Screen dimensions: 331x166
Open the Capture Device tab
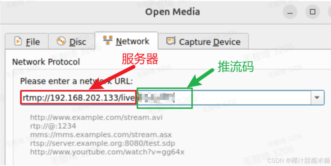203,41
